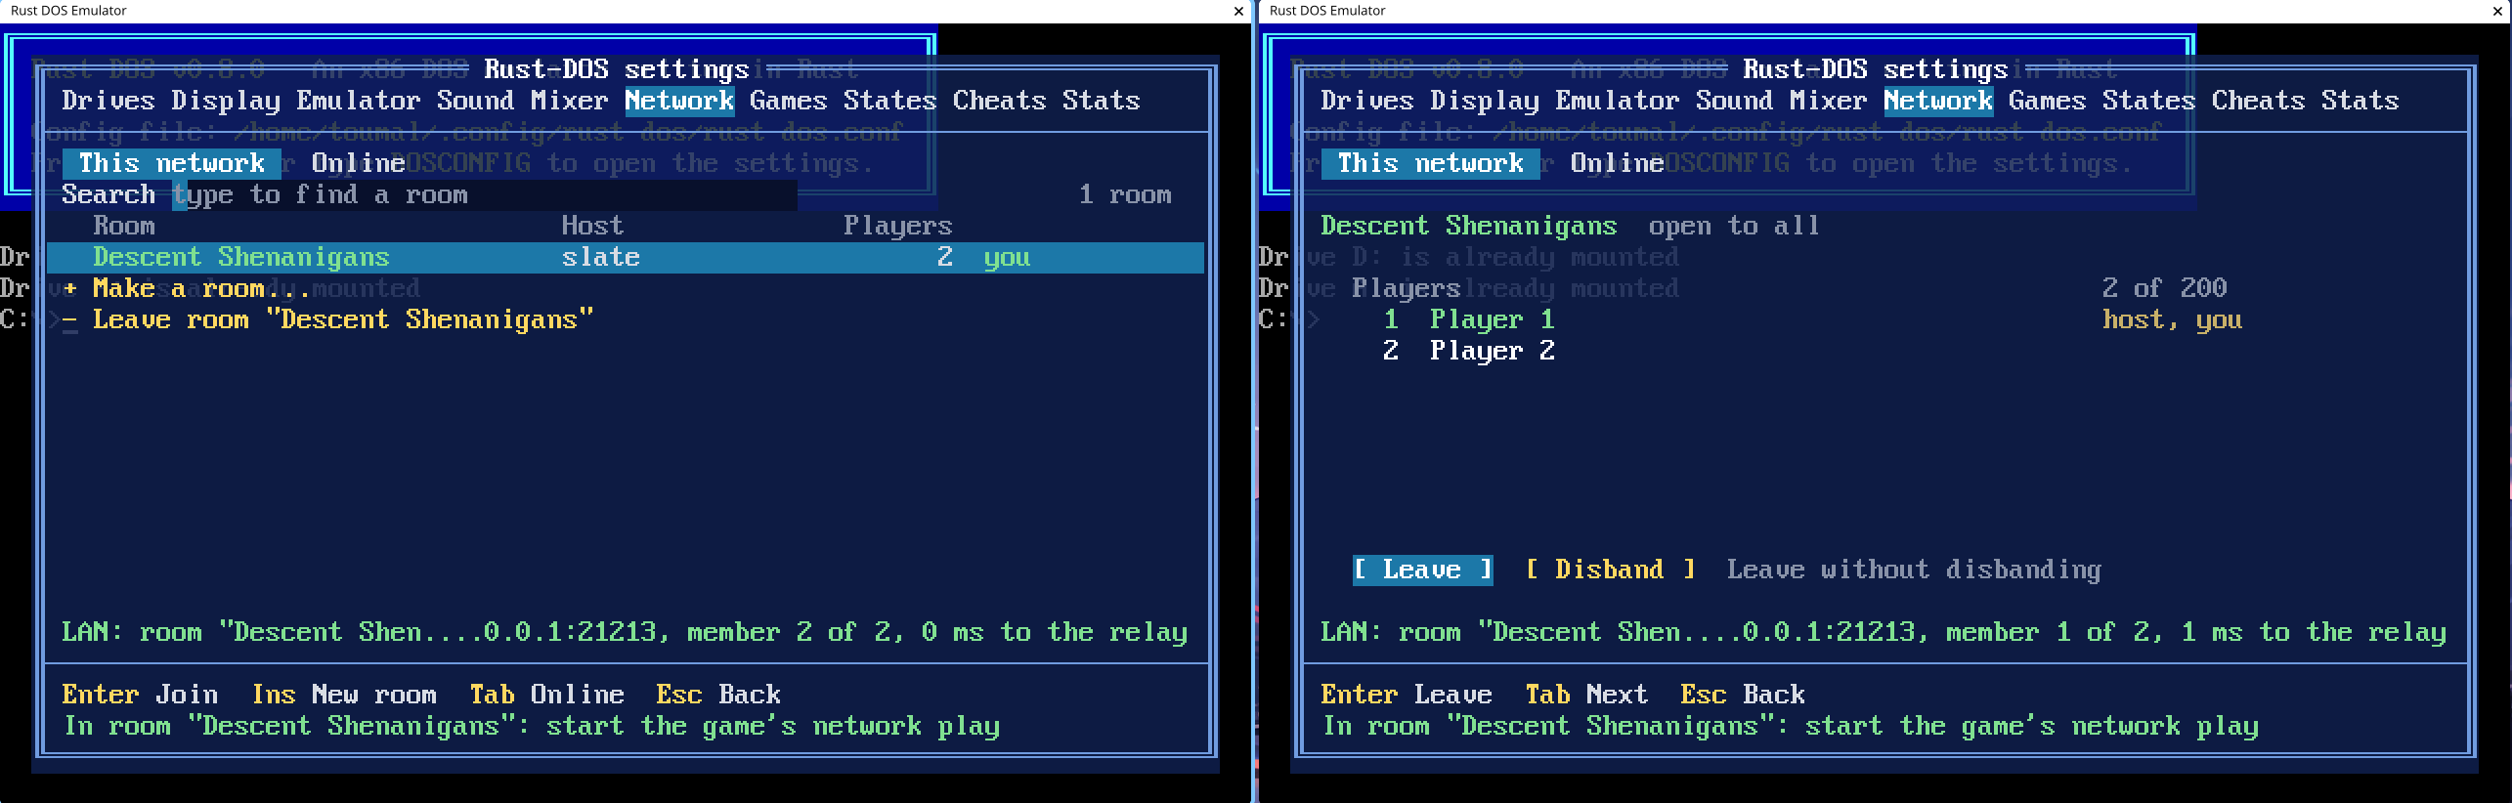Click 'Enter Join' hint in left window
2512x803 pixels.
click(140, 695)
